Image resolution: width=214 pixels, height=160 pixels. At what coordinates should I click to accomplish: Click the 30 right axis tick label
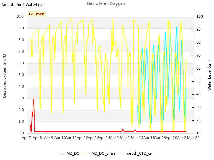(198, 107)
